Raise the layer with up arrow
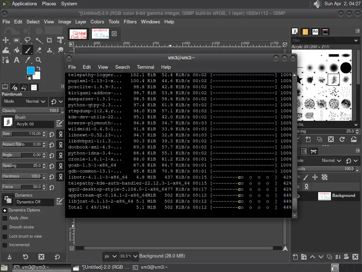 (x=313, y=257)
